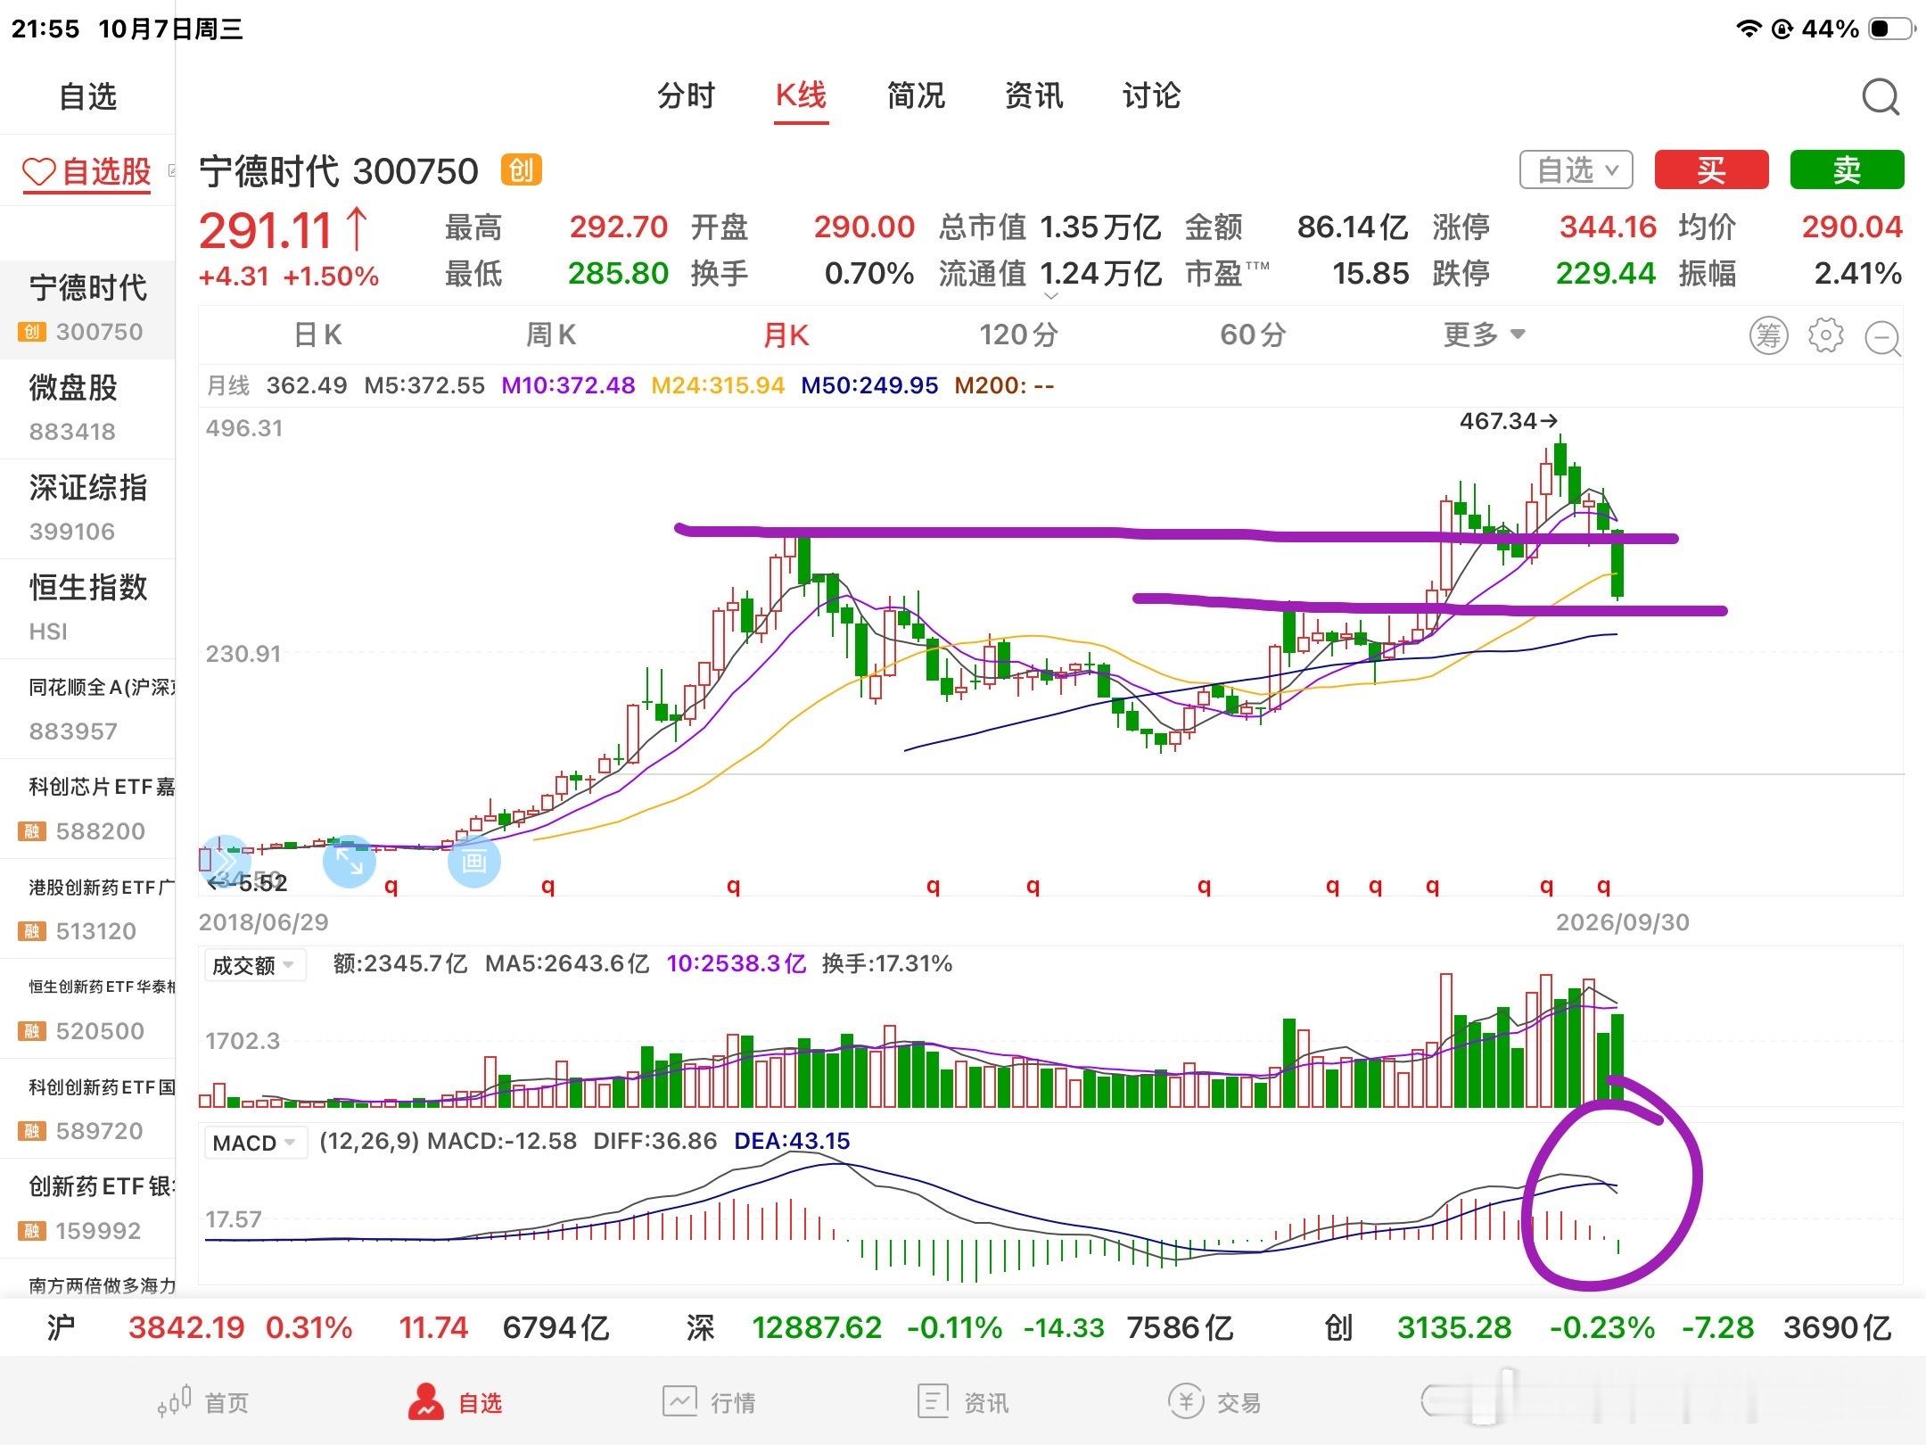This screenshot has width=1926, height=1445.
Task: Tap the 10:2538.3亿 volume average label
Action: (737, 963)
